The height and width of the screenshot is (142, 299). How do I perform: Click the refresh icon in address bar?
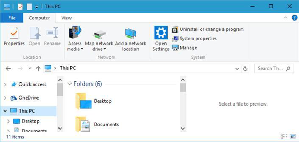click(x=245, y=69)
